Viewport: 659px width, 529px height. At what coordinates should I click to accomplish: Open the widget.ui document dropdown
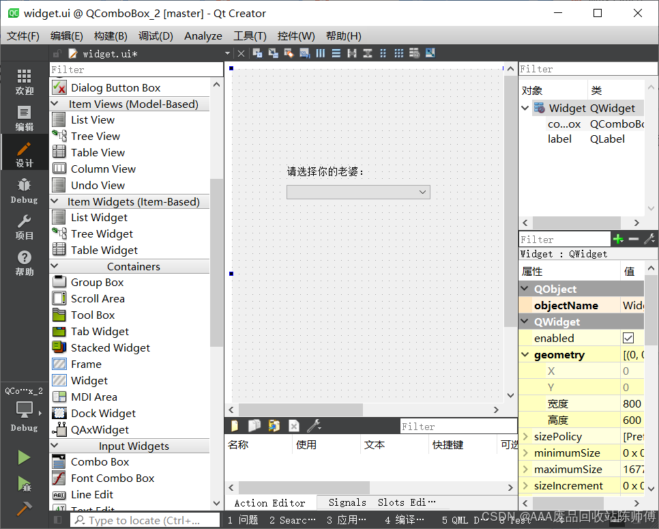click(x=227, y=53)
